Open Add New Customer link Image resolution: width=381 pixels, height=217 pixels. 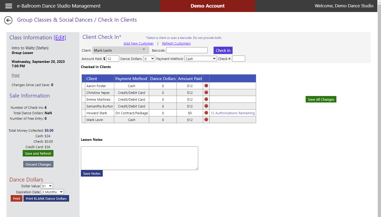click(x=138, y=43)
